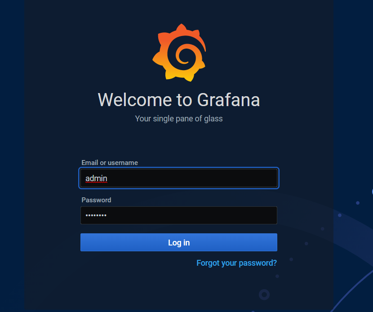Select the Password entry field

[x=179, y=215]
